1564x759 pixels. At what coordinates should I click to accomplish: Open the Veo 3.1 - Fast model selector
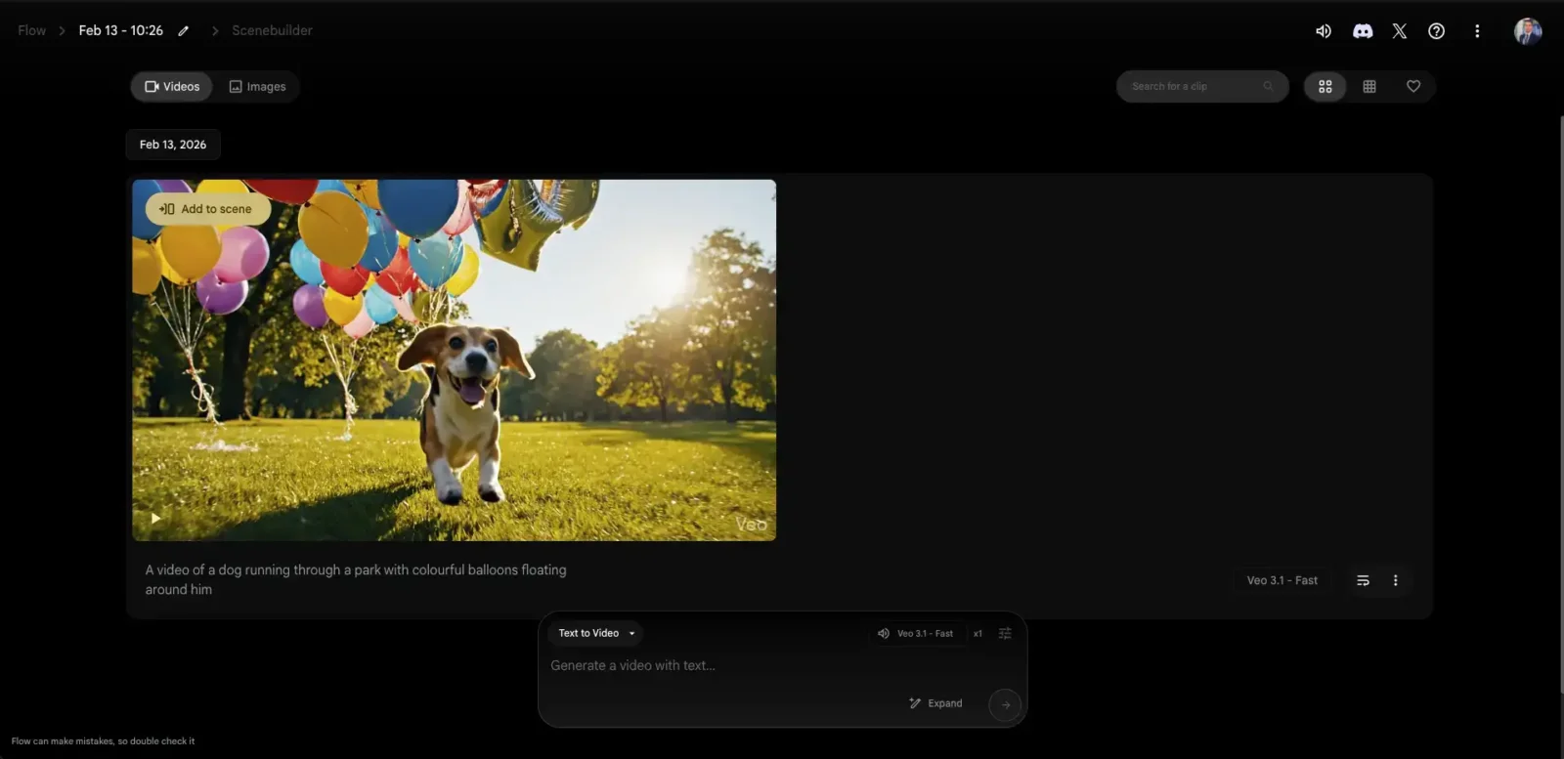[x=916, y=633]
